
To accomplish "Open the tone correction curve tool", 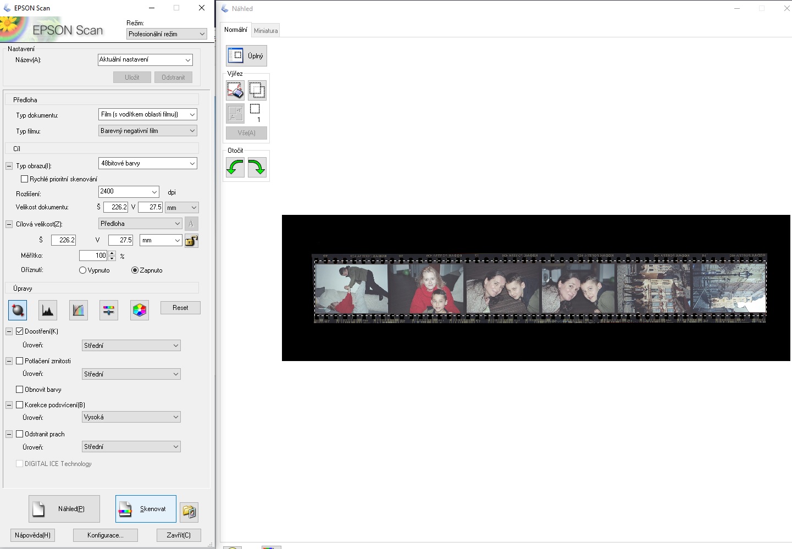I will [x=79, y=310].
